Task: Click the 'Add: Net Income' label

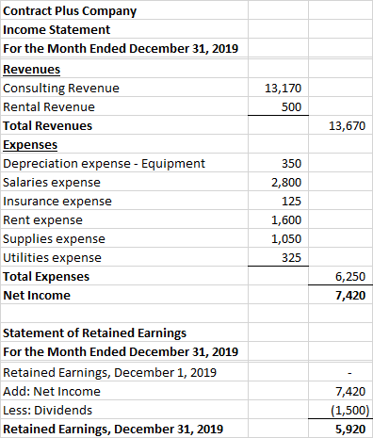Action: (52, 392)
